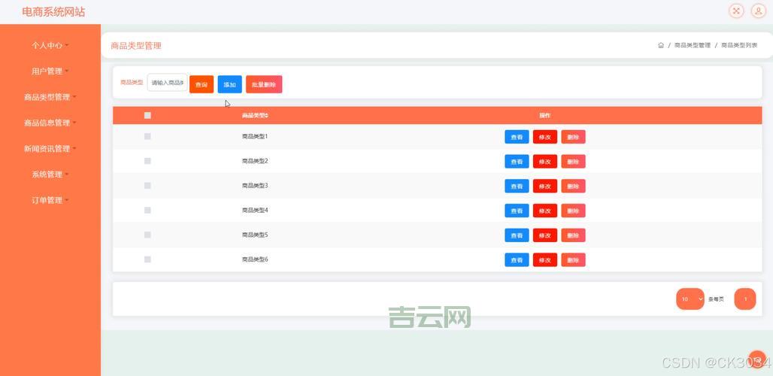773x376 pixels.
Task: Click 修改 for the 商品类型3 row
Action: 544,186
